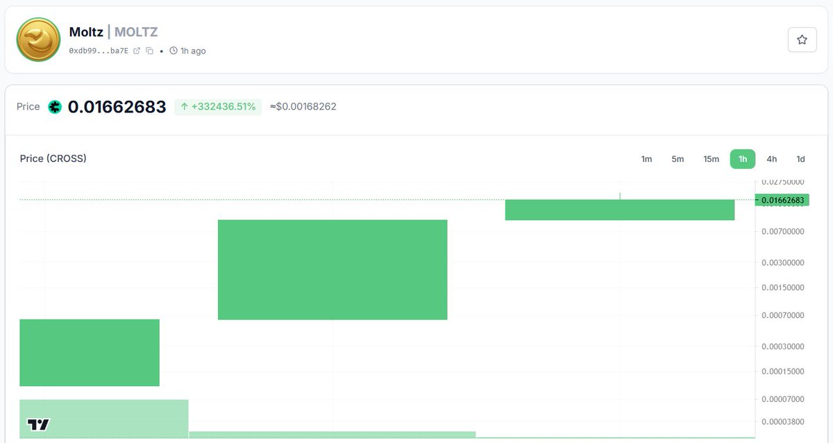The width and height of the screenshot is (833, 443).
Task: Click the latest candle near the current price line
Action: [x=620, y=210]
